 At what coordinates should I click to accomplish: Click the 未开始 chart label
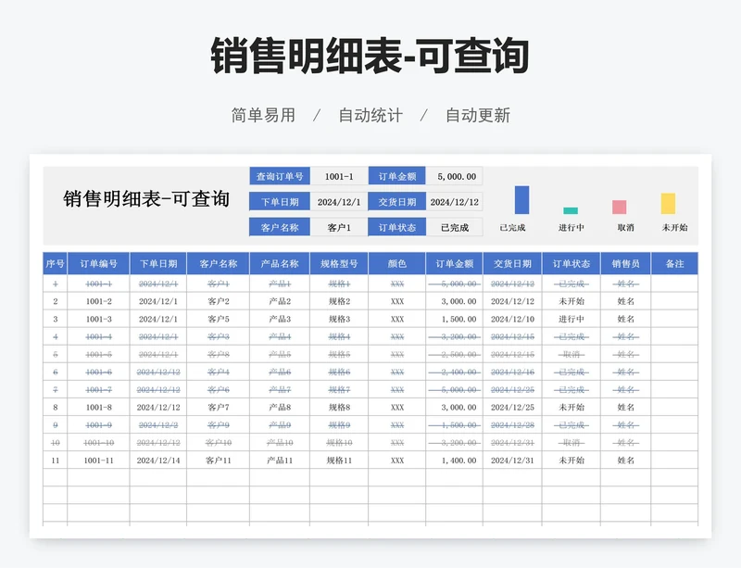[x=674, y=228]
